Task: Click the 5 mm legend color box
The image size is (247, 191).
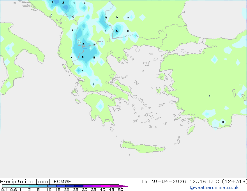Action: [x=42, y=186]
